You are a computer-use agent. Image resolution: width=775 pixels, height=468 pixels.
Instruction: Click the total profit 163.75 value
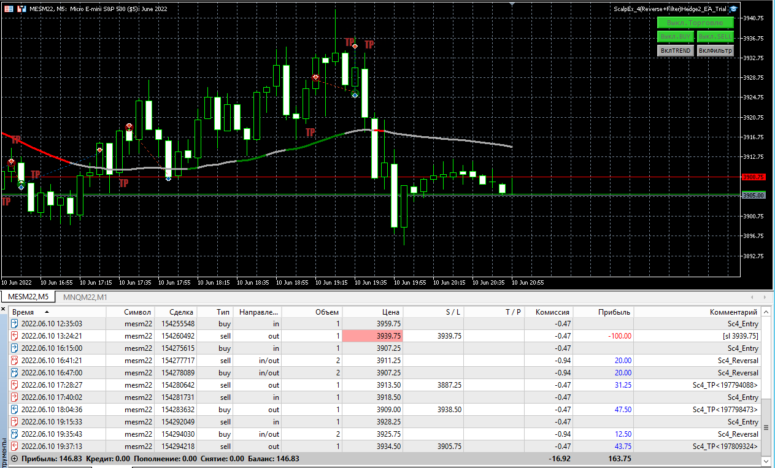click(619, 458)
